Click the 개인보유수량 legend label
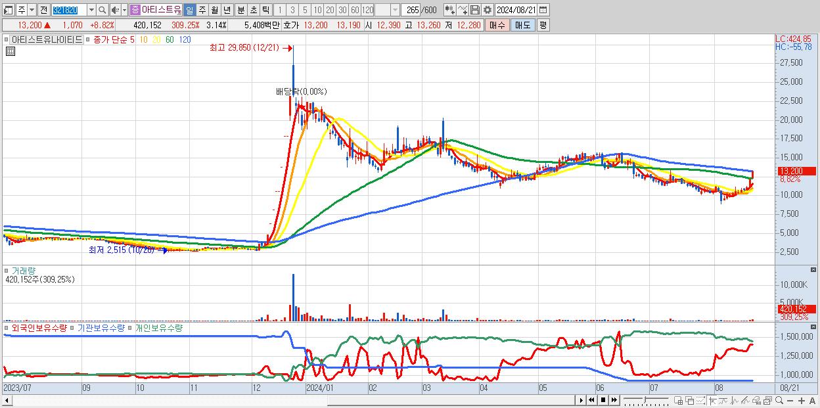Image resolution: width=820 pixels, height=408 pixels. point(158,327)
